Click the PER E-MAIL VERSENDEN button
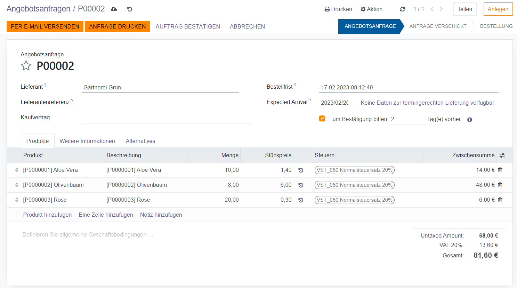The image size is (517, 288). [45, 26]
